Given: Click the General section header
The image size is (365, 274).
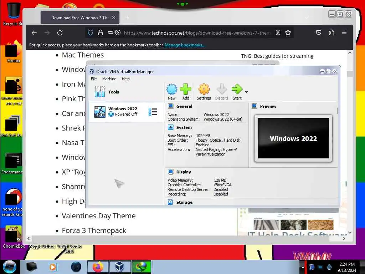Looking at the screenshot, I should [x=184, y=106].
